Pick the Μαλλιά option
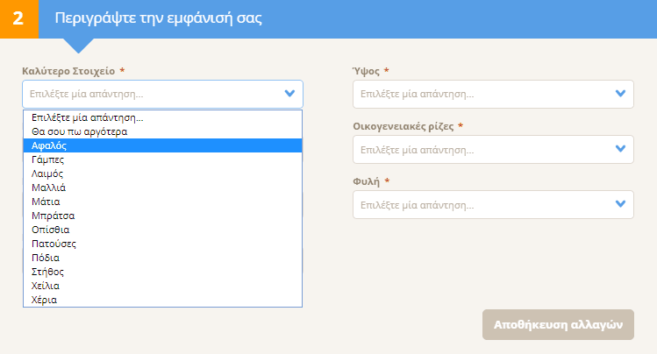Viewport: 657px width, 354px height. (x=162, y=188)
